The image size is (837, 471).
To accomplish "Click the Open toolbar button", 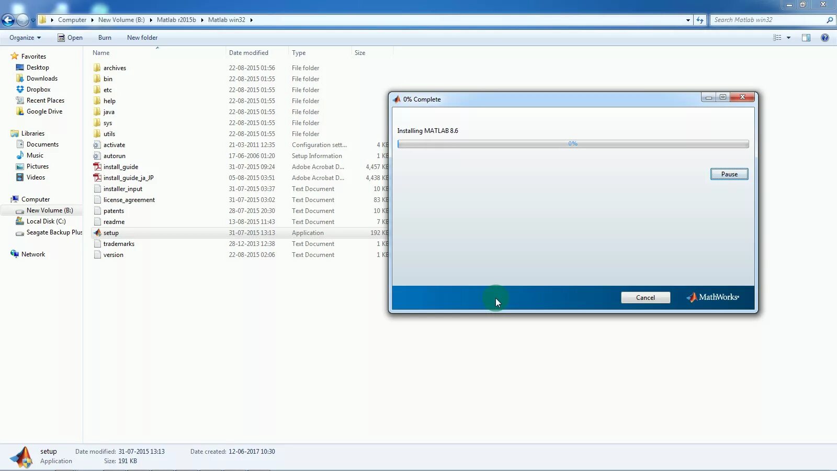I will (x=70, y=38).
